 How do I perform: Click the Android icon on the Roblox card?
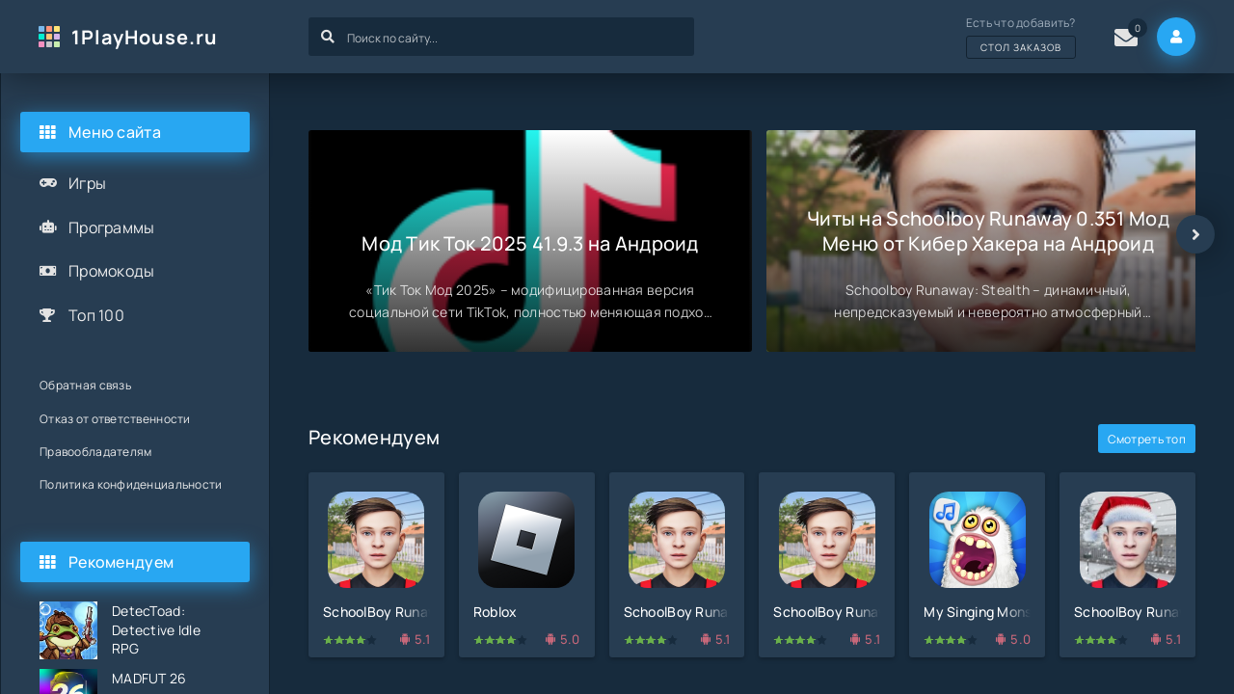click(550, 639)
